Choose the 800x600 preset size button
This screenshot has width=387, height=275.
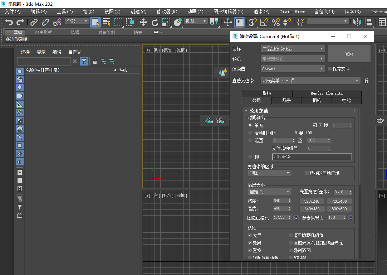pos(339,209)
